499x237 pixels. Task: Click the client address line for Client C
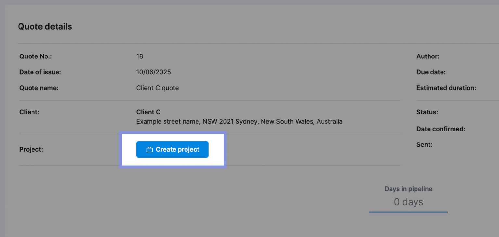(x=239, y=121)
